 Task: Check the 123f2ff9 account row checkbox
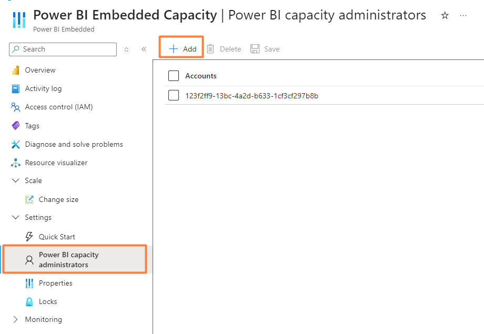(x=174, y=96)
